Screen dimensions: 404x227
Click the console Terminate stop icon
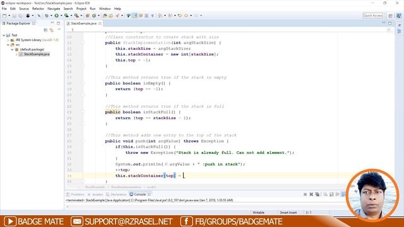pyautogui.click(x=305, y=194)
